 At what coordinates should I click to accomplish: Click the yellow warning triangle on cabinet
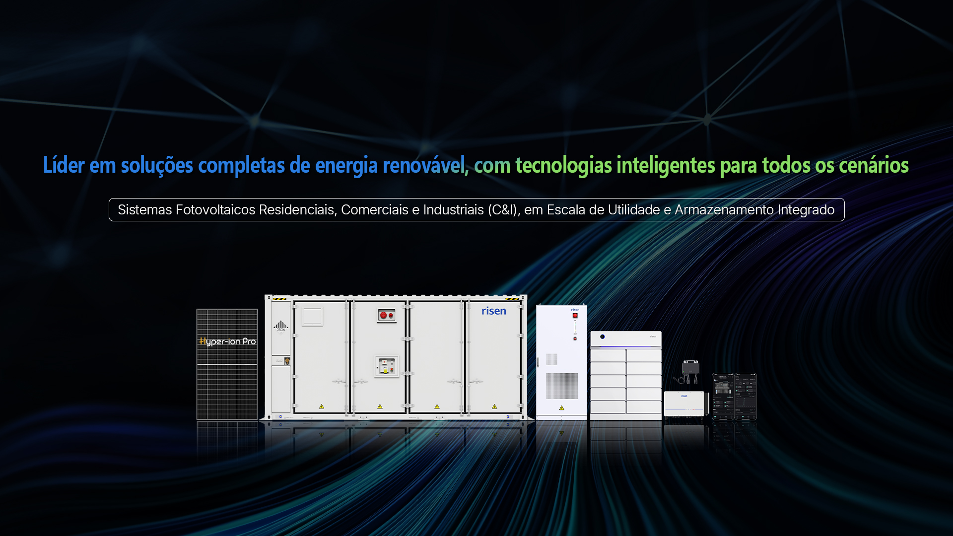pos(561,408)
